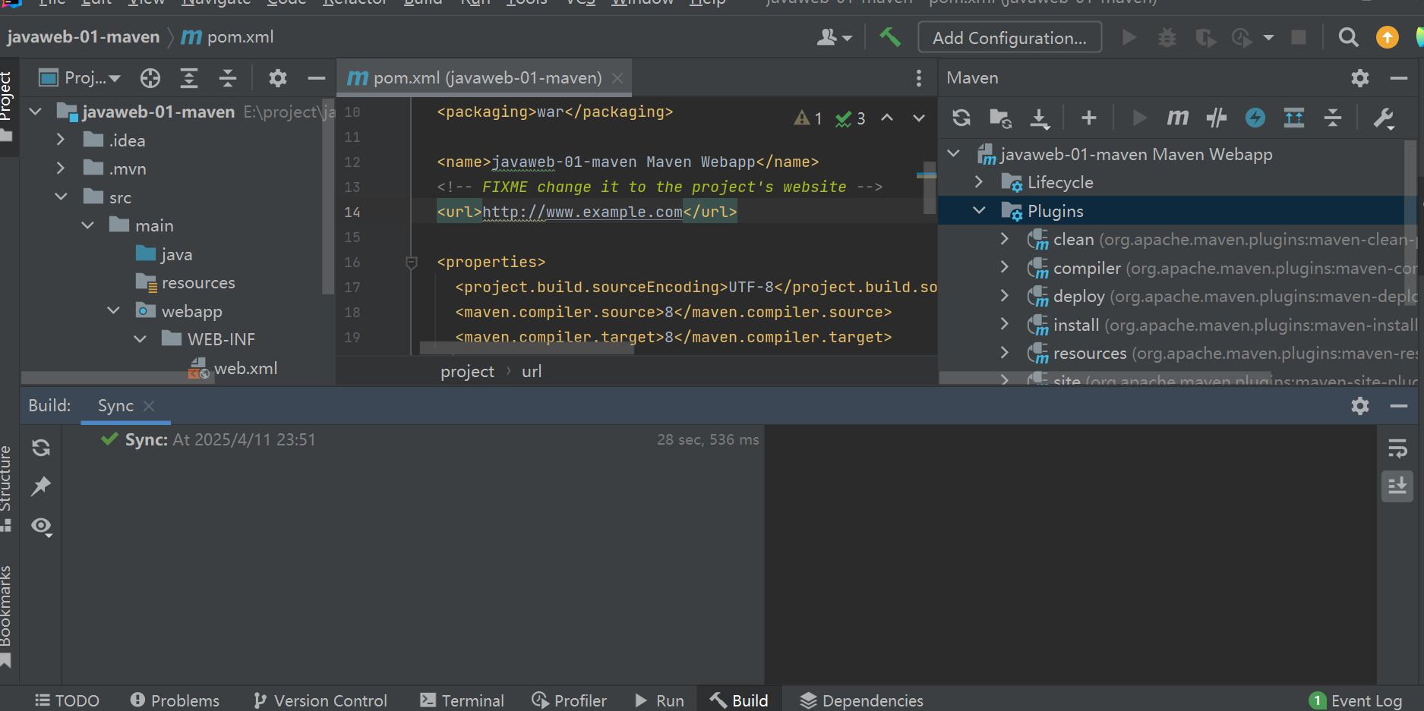
Task: Click the green hammer Build Project icon
Action: tap(890, 37)
